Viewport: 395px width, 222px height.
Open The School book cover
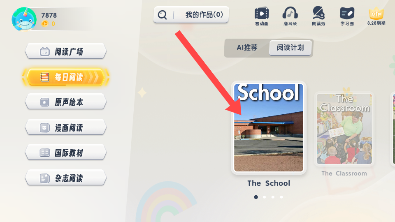pyautogui.click(x=269, y=127)
